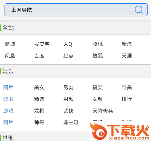Viewport: 151px width, 141px height.
Task: Open the 腾讯 link
Action: tap(98, 44)
